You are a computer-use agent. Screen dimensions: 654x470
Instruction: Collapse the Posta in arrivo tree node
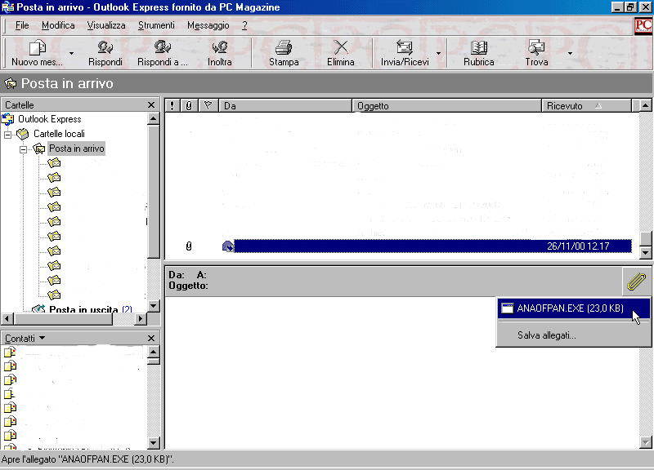click(24, 149)
